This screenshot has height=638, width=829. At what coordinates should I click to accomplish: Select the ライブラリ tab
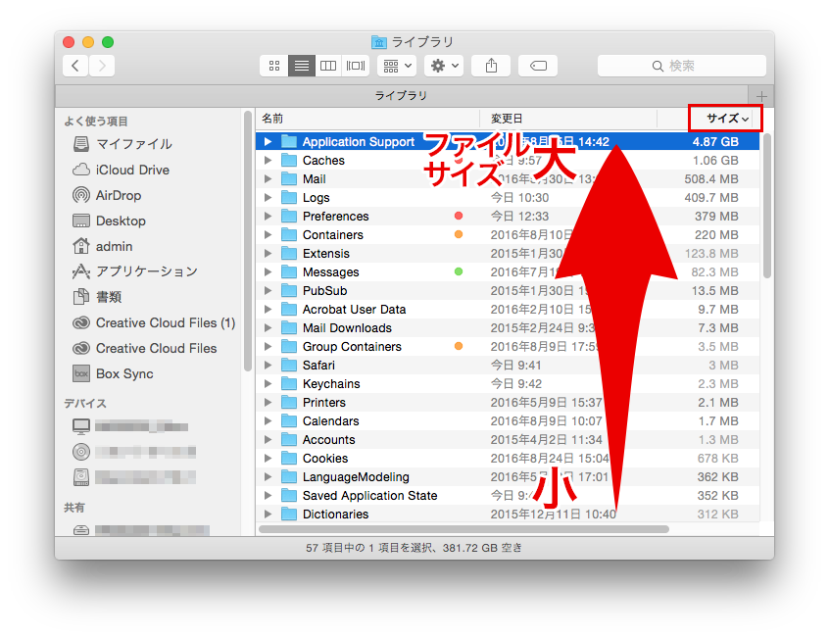402,96
